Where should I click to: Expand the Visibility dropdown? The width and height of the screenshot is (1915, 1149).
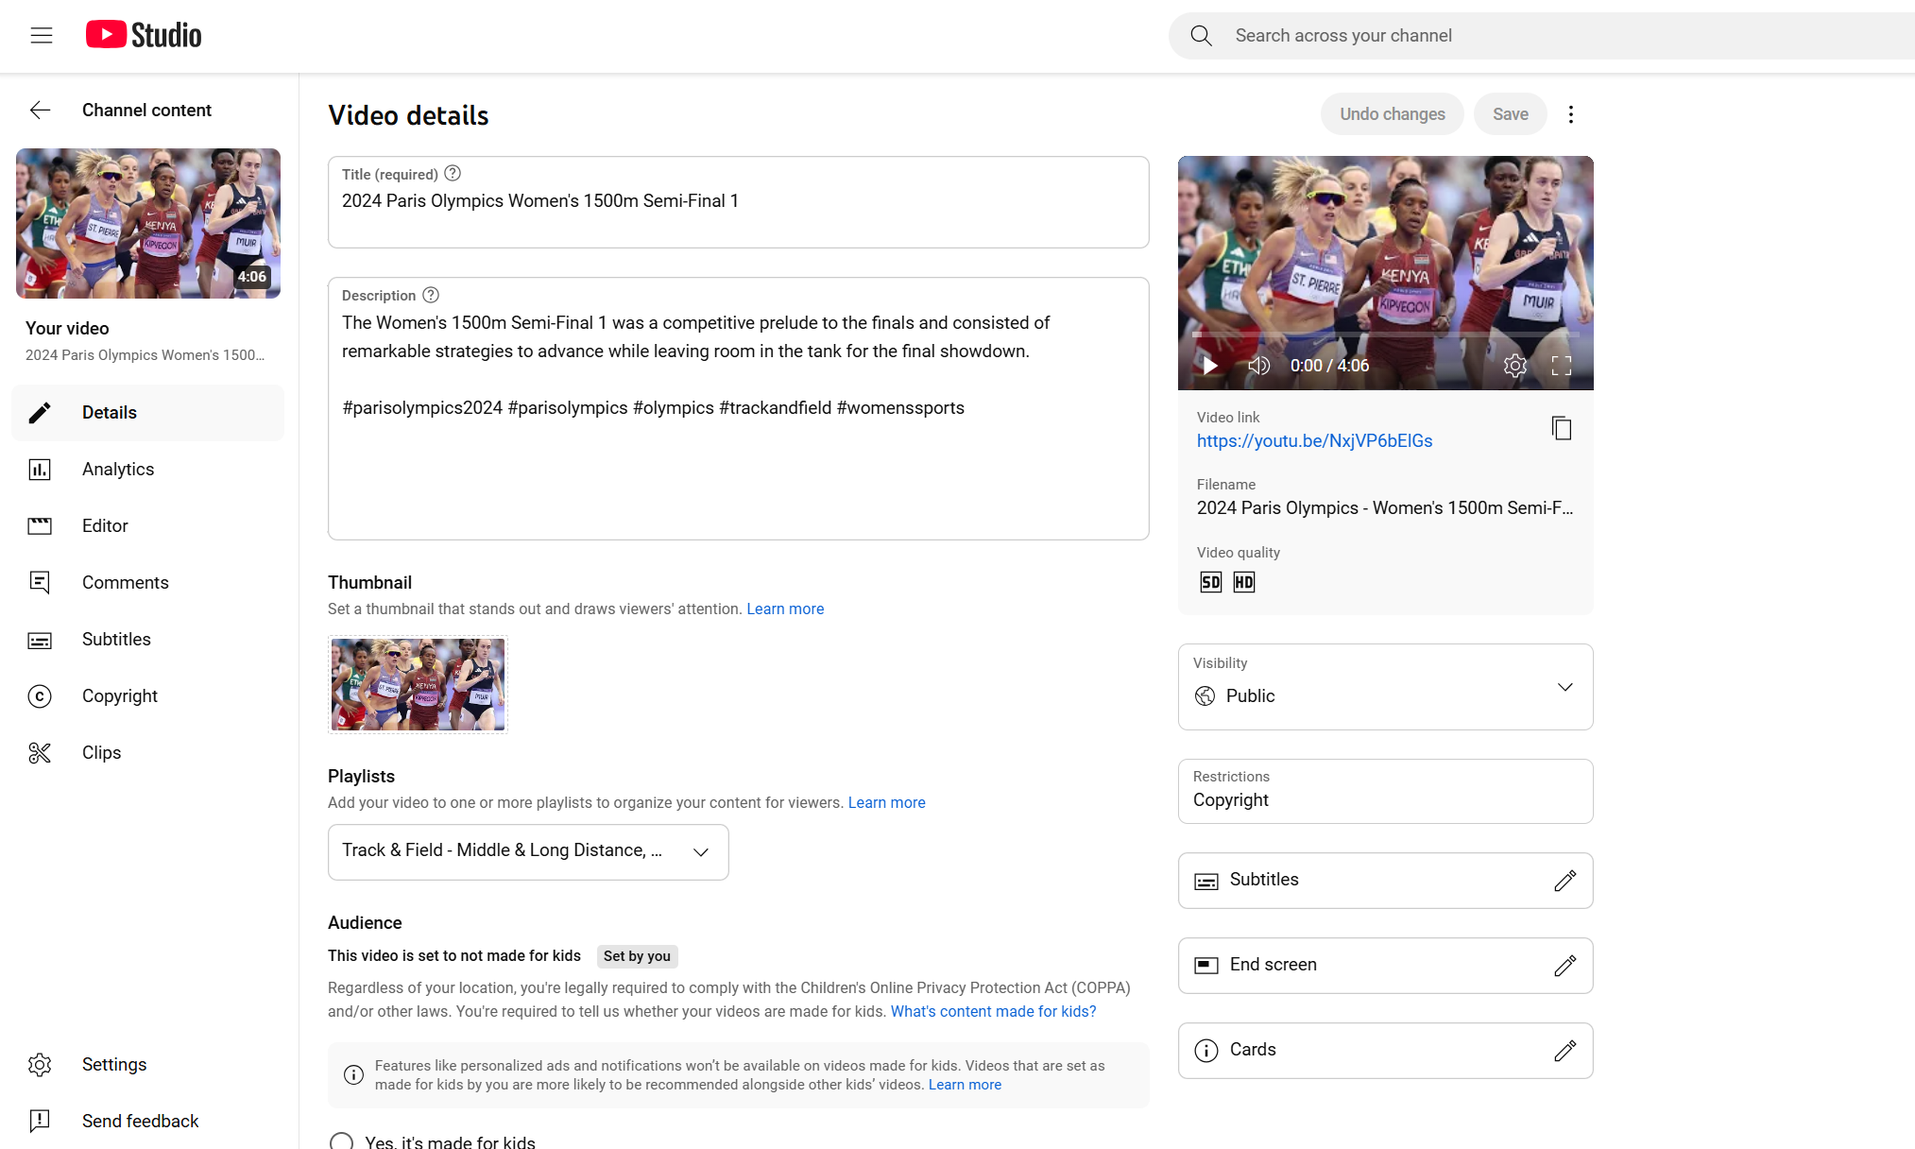point(1564,687)
